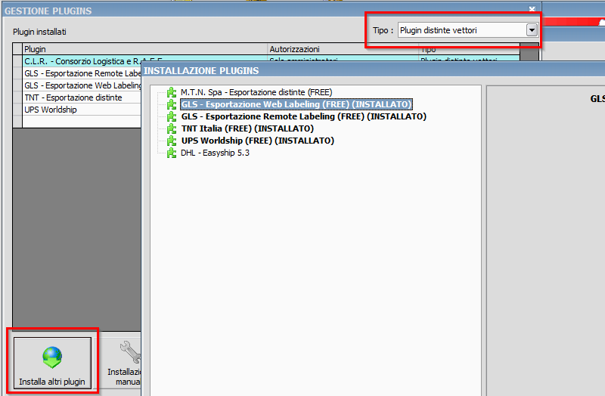Image resolution: width=605 pixels, height=396 pixels.
Task: Click the TNT Italia plugin puzzle icon
Action: (172, 128)
